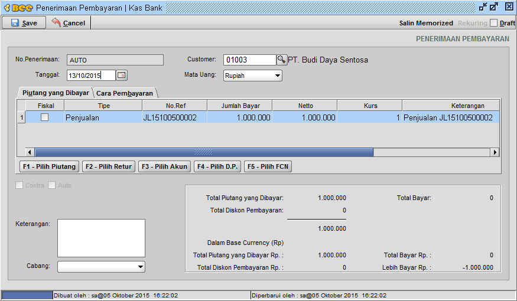Click the table horizontal scrollbar thumb
Viewport: 517px width, 301px height.
tap(204, 152)
